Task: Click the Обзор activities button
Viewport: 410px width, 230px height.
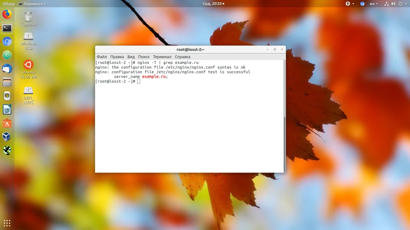Action: click(x=8, y=4)
